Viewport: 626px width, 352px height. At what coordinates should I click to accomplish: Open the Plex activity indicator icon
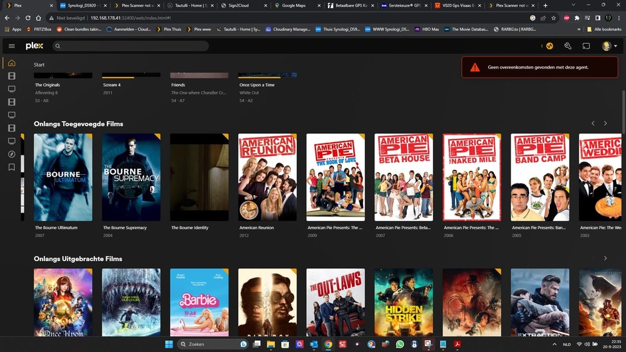point(550,46)
